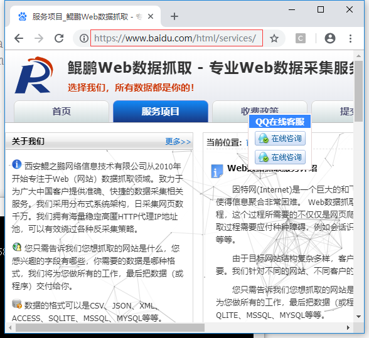This screenshot has height=338, width=369.
Task: Click the blue R site logo
Action: [34, 75]
